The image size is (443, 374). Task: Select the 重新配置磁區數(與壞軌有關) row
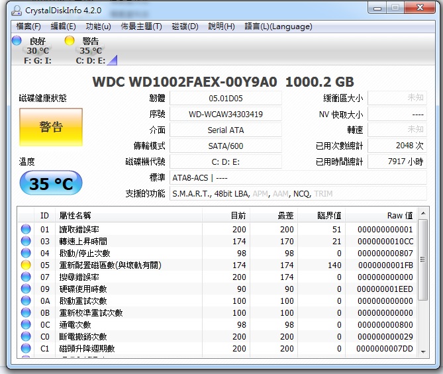[217, 265]
